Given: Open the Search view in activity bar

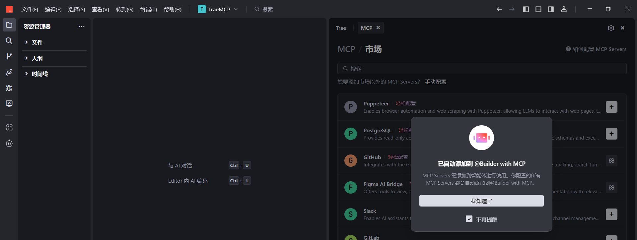Looking at the screenshot, I should [x=9, y=40].
